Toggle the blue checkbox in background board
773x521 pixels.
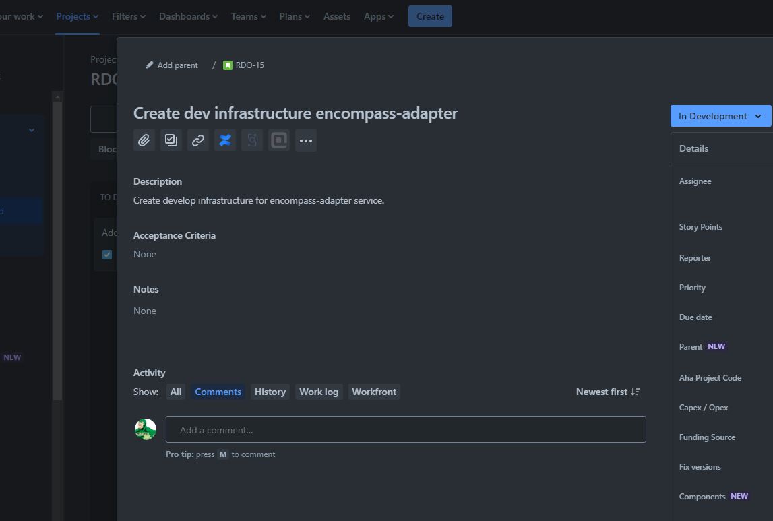pos(107,255)
